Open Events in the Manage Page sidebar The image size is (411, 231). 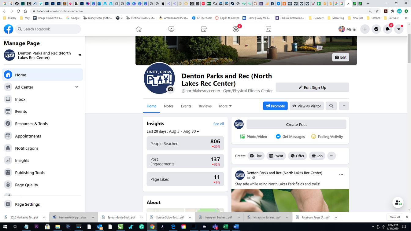(x=42, y=112)
